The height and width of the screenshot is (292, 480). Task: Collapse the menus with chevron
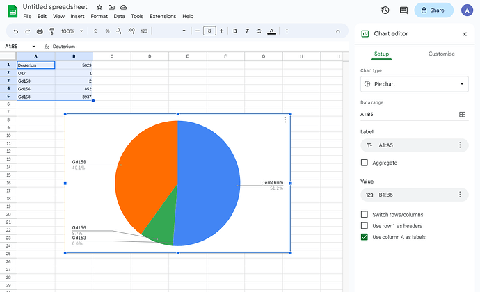click(x=338, y=31)
